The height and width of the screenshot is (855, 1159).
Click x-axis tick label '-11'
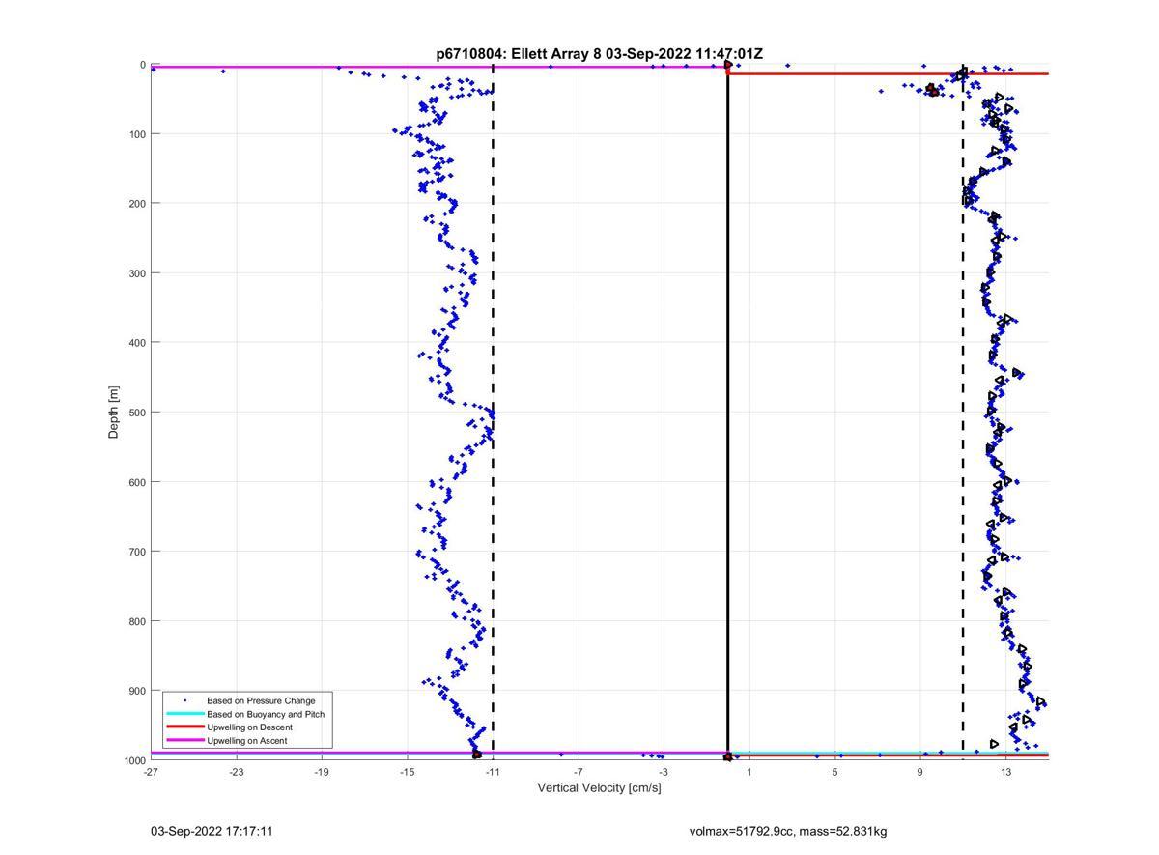tap(493, 772)
